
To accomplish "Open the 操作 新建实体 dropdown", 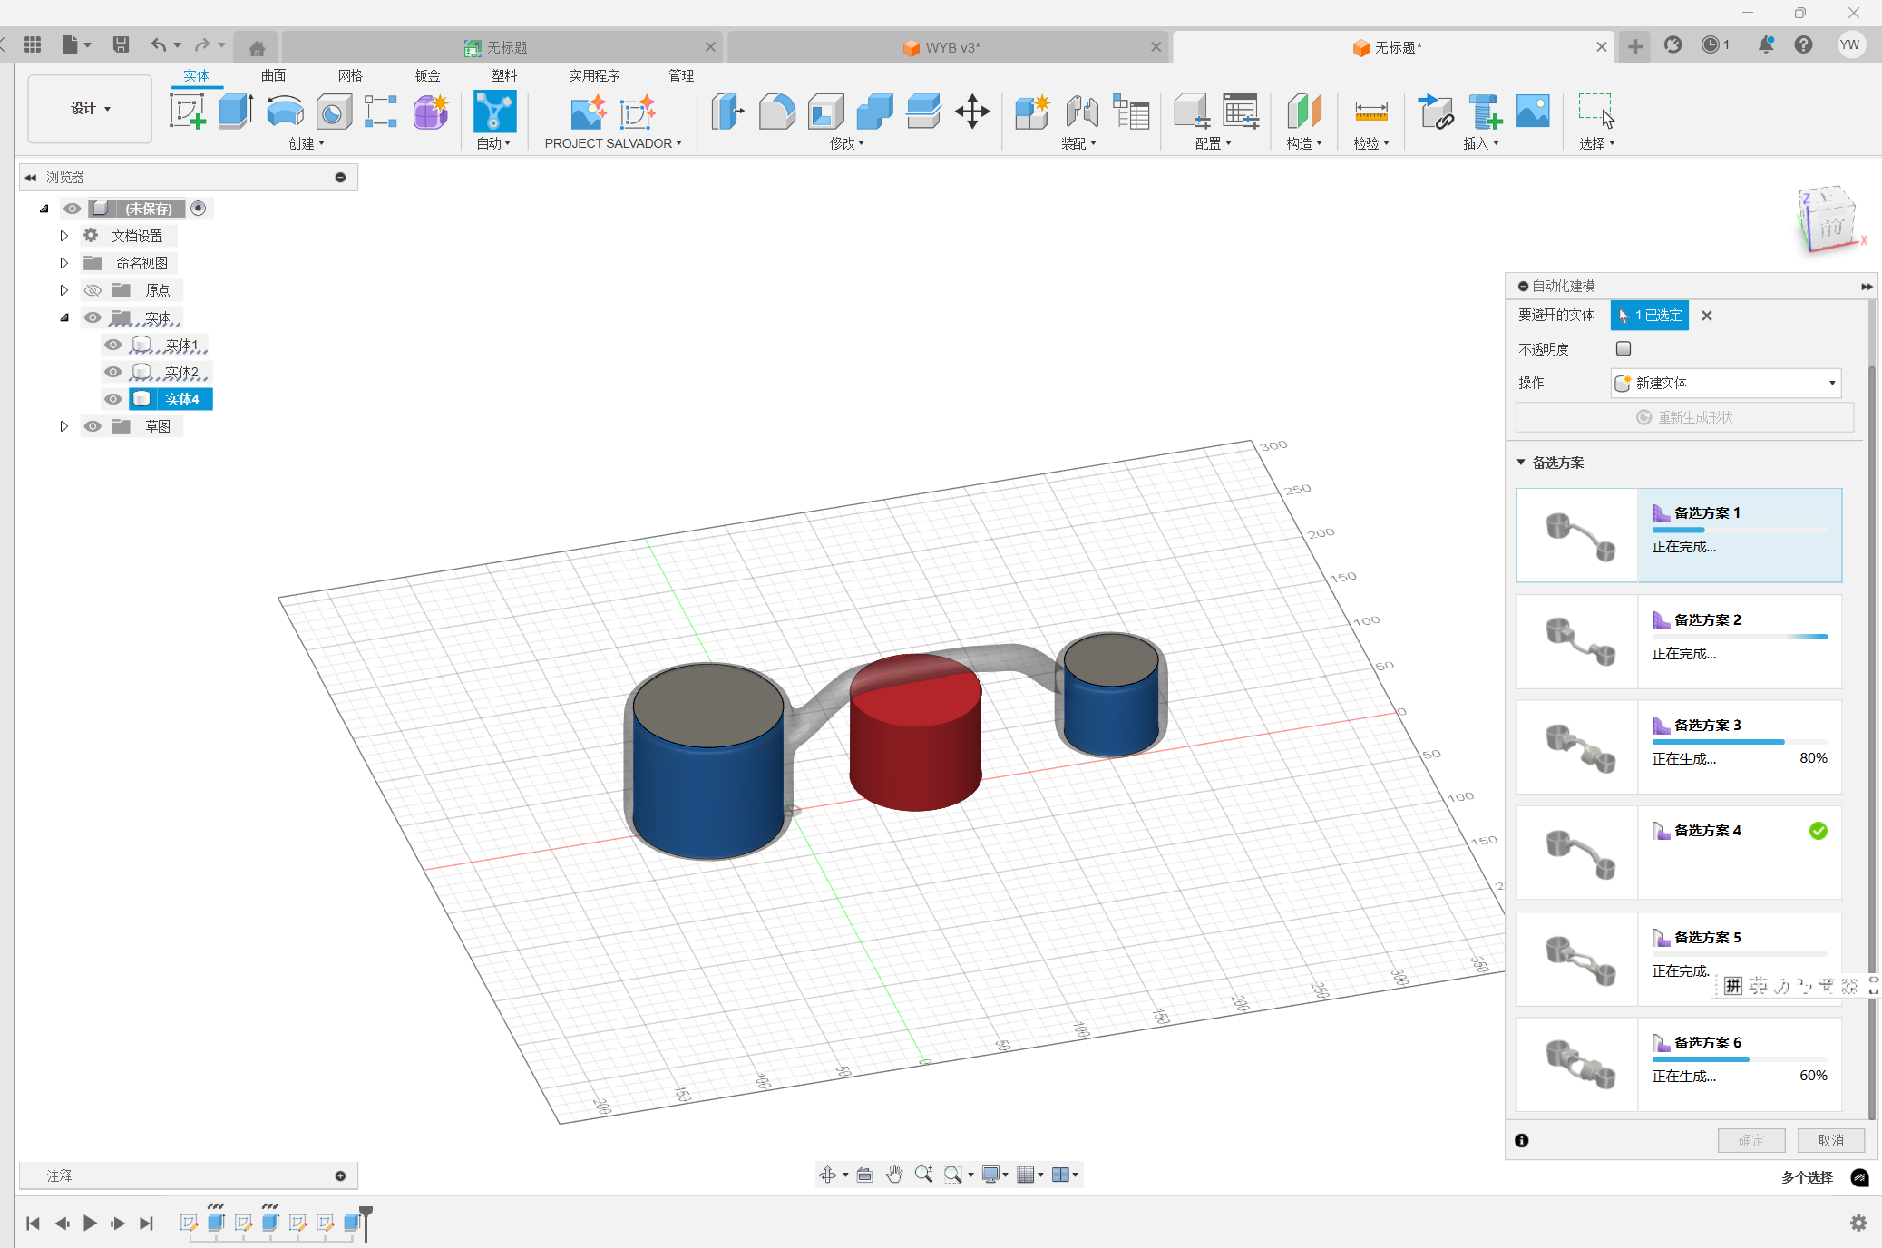I will tap(1726, 383).
